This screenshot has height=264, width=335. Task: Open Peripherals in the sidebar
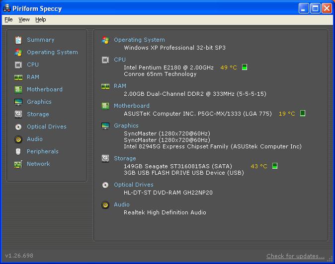click(43, 151)
